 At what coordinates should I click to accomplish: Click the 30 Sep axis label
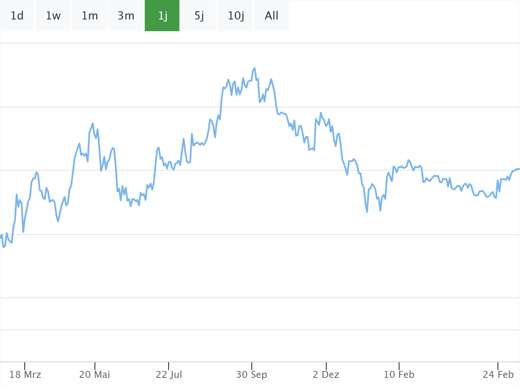252,374
